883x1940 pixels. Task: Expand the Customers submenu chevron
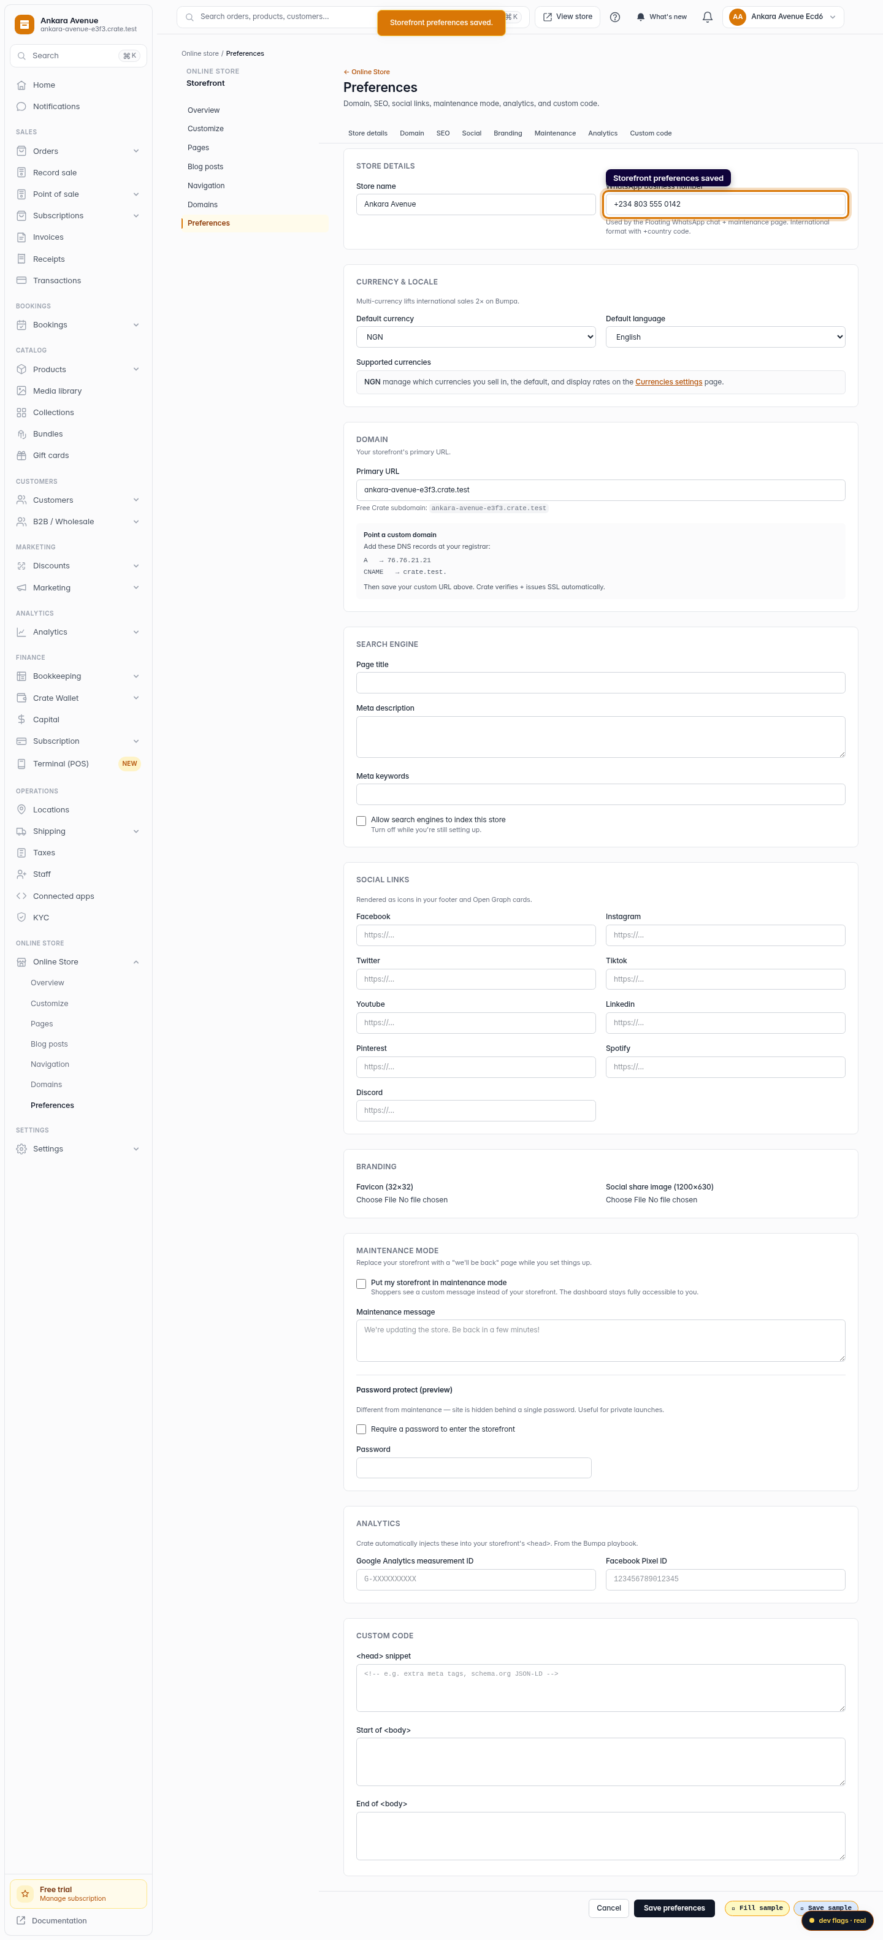[x=136, y=500]
